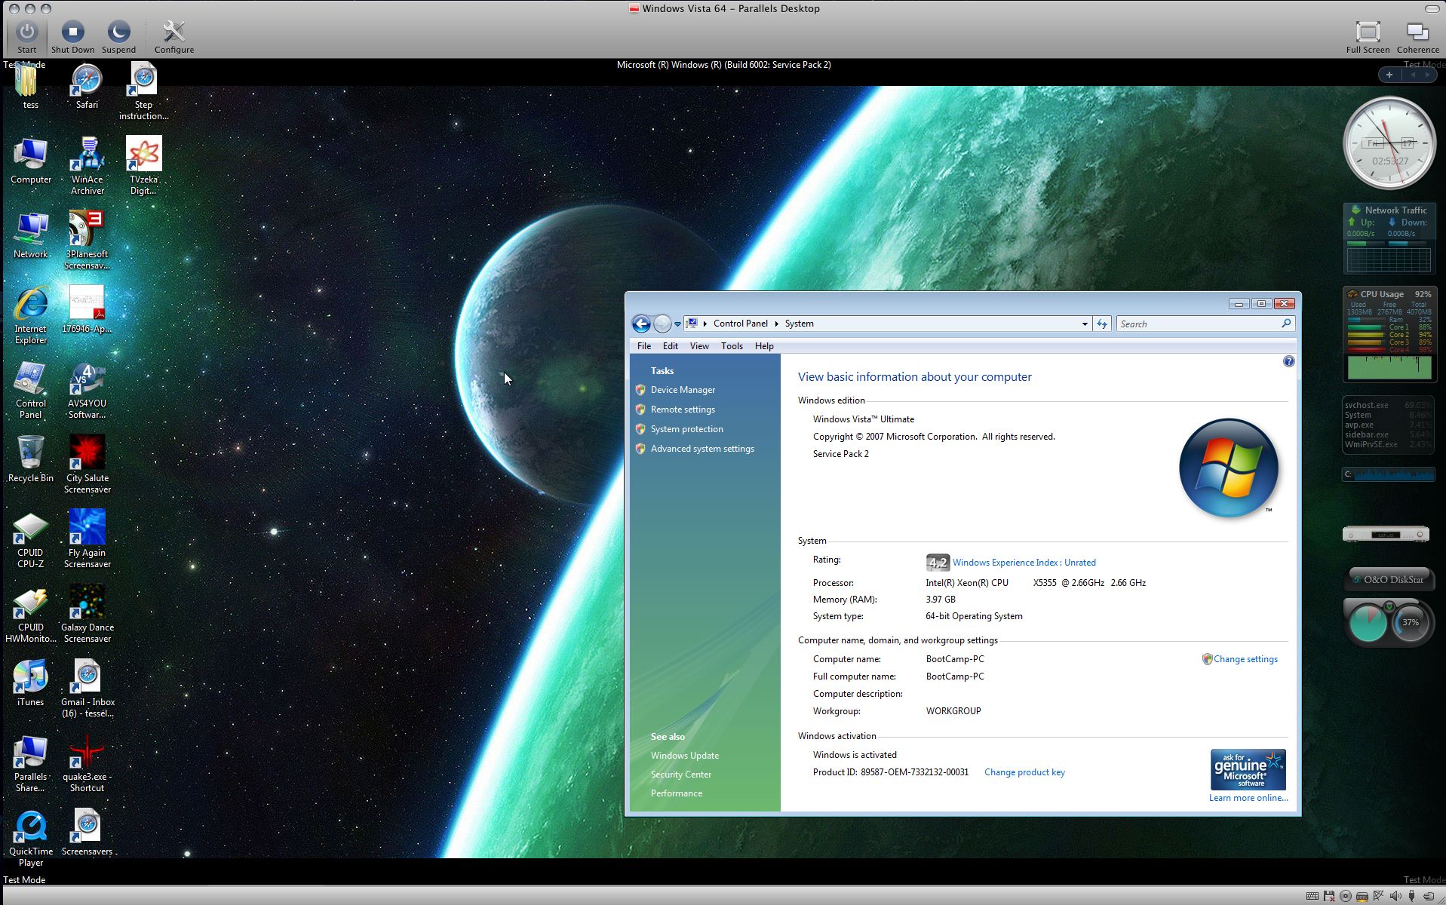Click the Network Traffic gadget
The width and height of the screenshot is (1446, 905).
pyautogui.click(x=1389, y=238)
